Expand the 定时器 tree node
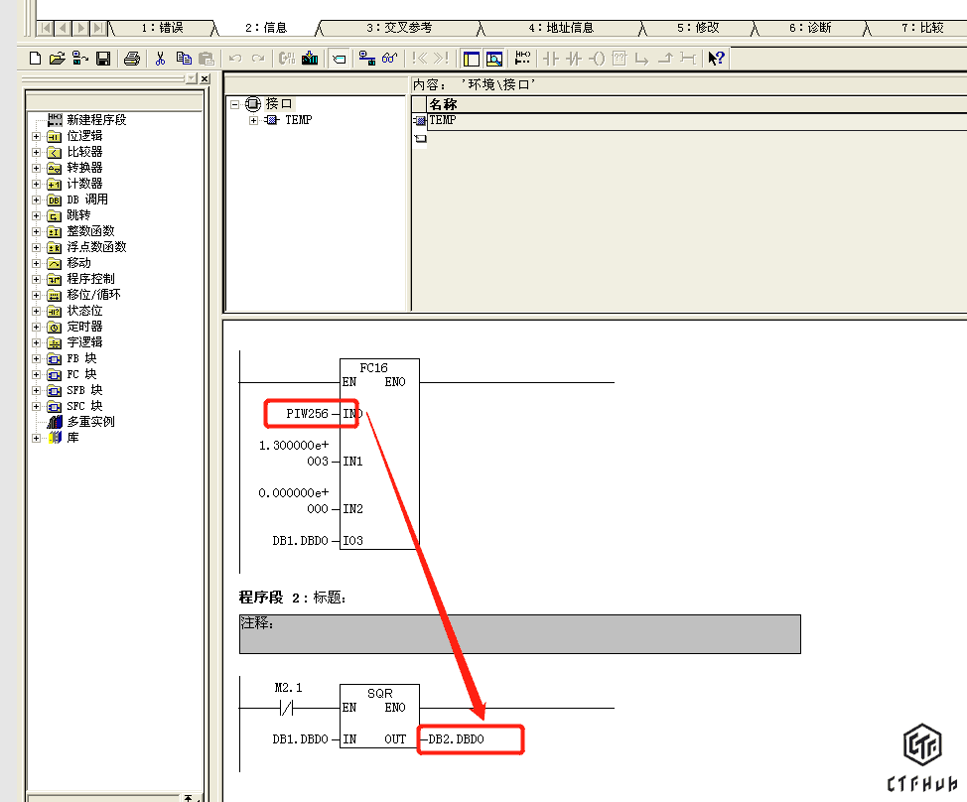967x802 pixels. 37,327
